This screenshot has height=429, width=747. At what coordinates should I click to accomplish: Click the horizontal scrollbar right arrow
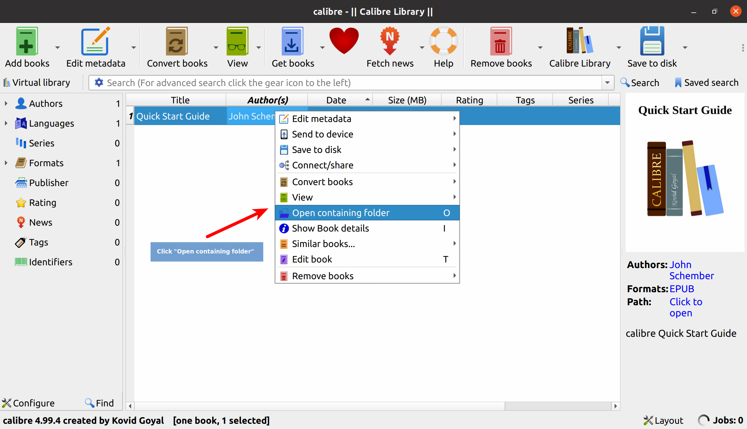click(616, 406)
